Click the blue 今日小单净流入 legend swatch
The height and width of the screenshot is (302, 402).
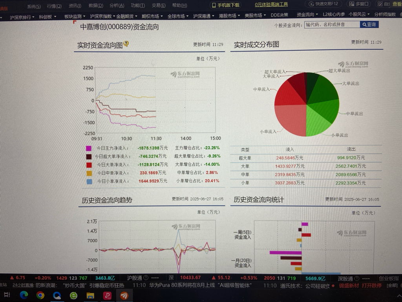pos(89,182)
